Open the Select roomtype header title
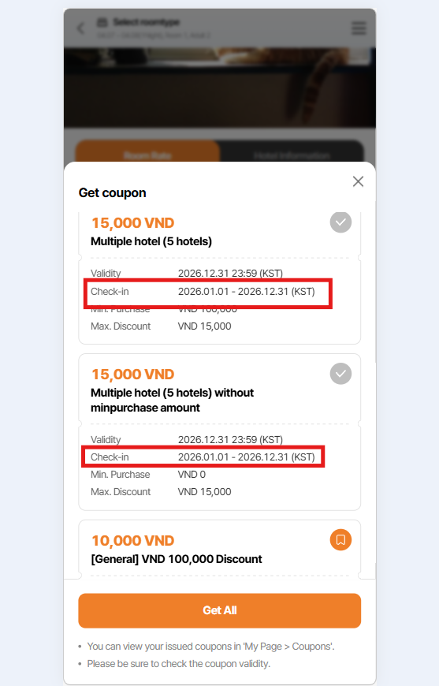This screenshot has height=686, width=439. pyautogui.click(x=146, y=22)
